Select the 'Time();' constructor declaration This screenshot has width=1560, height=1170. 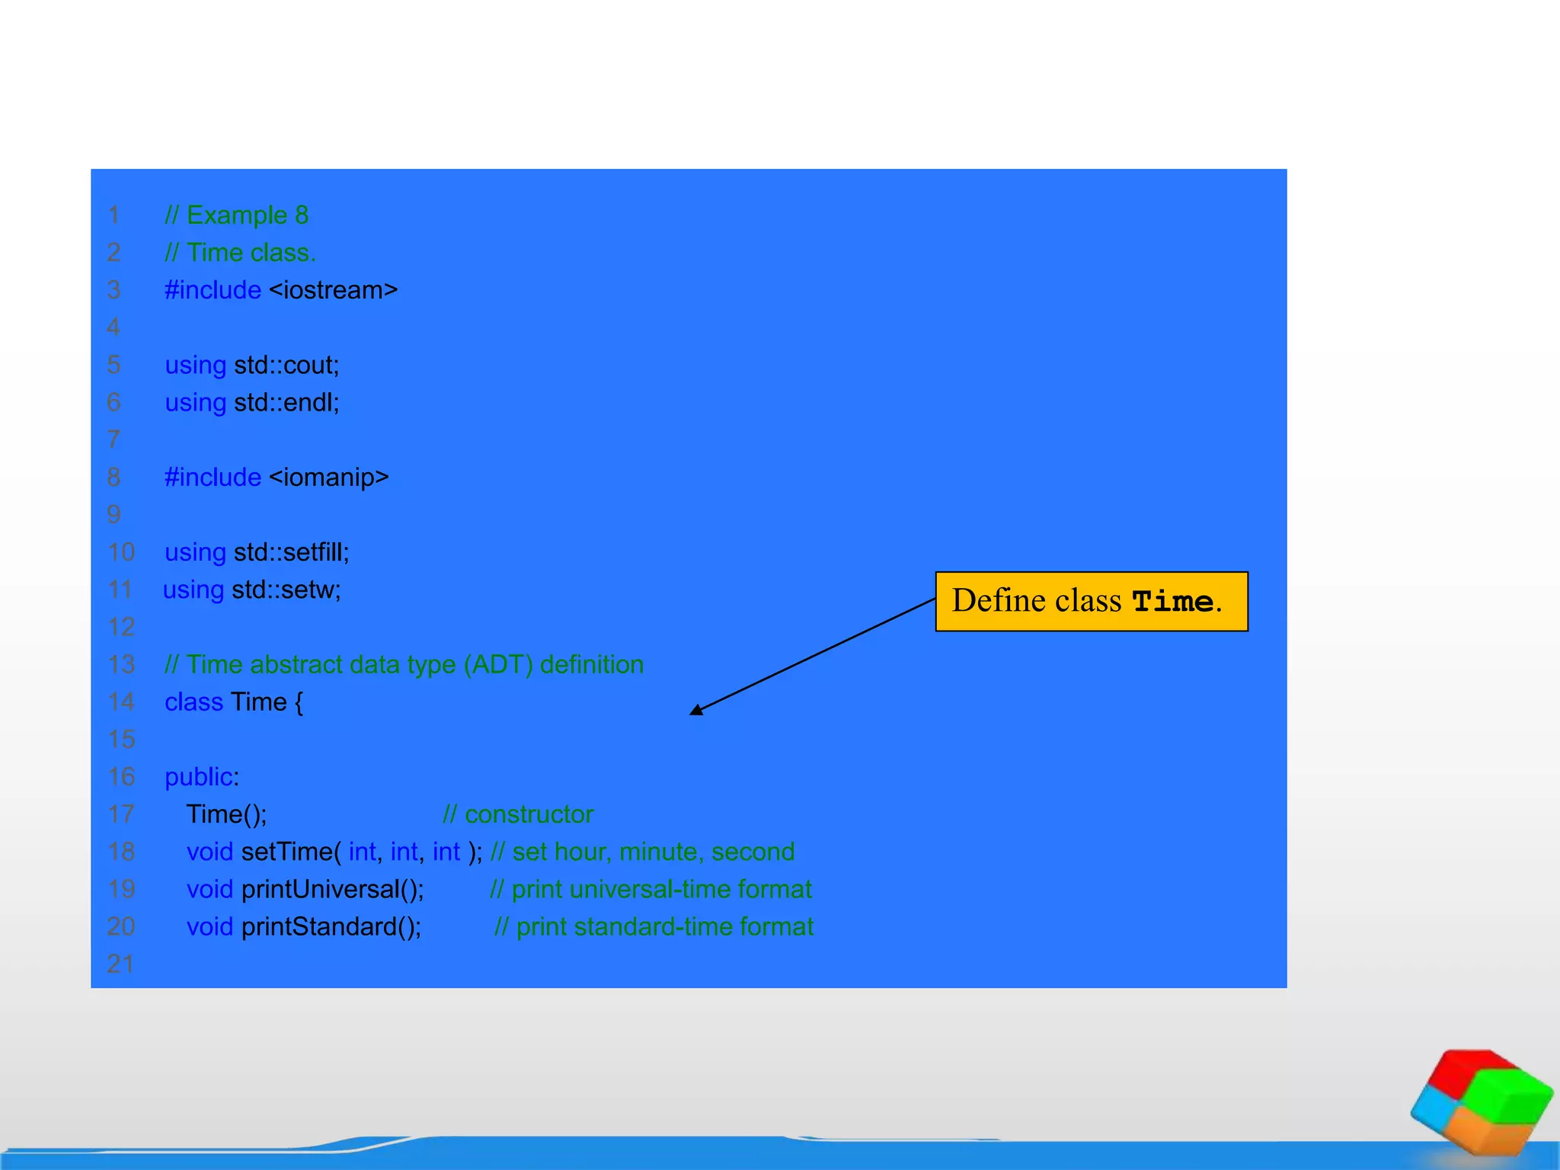[x=227, y=814]
